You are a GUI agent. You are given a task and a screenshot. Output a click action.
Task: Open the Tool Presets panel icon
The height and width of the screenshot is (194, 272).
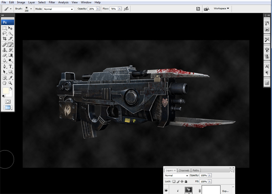pyautogui.click(x=267, y=39)
